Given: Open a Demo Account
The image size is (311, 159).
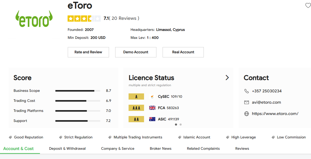Looking at the screenshot, I should point(136,52).
